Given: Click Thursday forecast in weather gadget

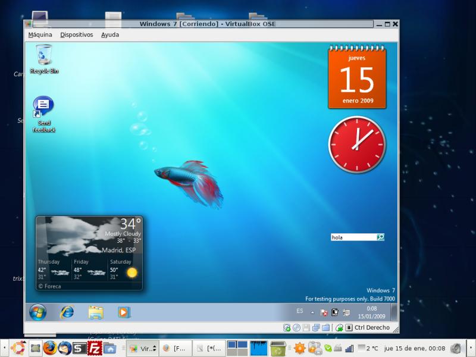Looking at the screenshot, I should pos(54,270).
